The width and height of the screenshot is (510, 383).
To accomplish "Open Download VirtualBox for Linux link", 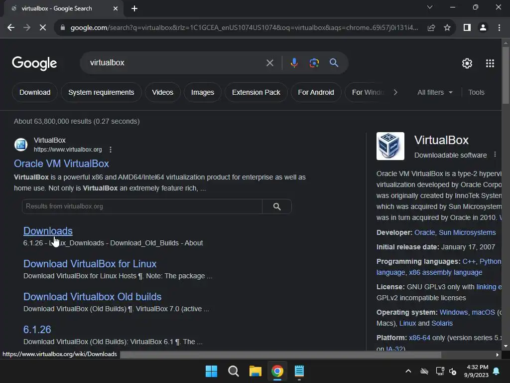I will click(x=90, y=264).
